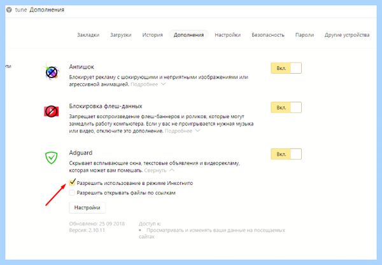Switch off the Adguard toggle
Screen dimensions: 382x265
286,154
